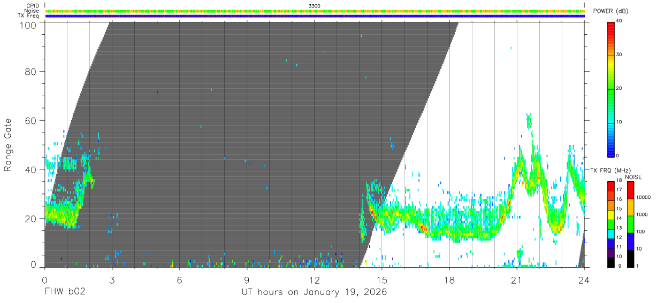This screenshot has height=303, width=657.
Task: Click the power legend 30 dB label
Action: click(x=619, y=55)
